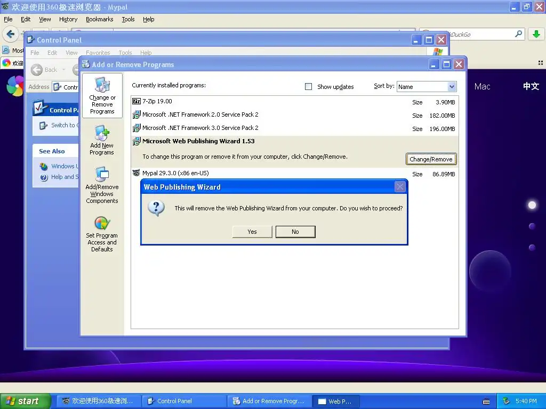Open the browser Help menu
This screenshot has height=409, width=546.
[149, 19]
